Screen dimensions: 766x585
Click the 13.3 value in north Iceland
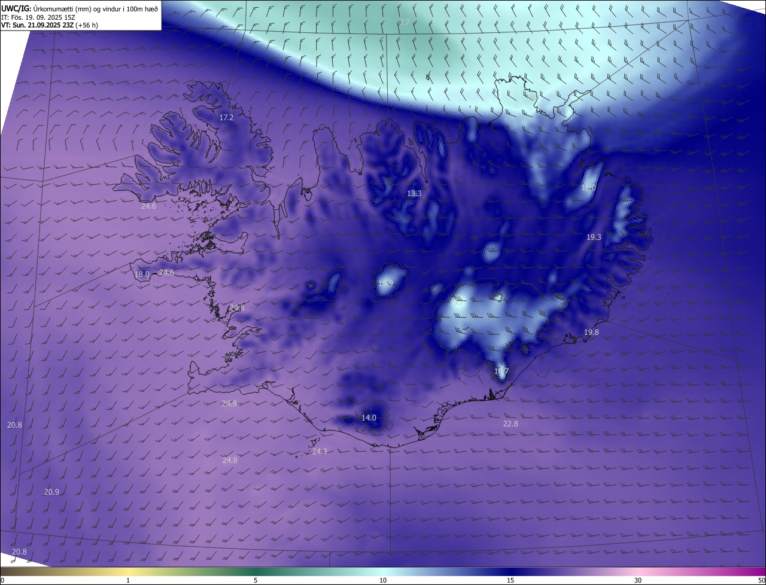tap(414, 194)
